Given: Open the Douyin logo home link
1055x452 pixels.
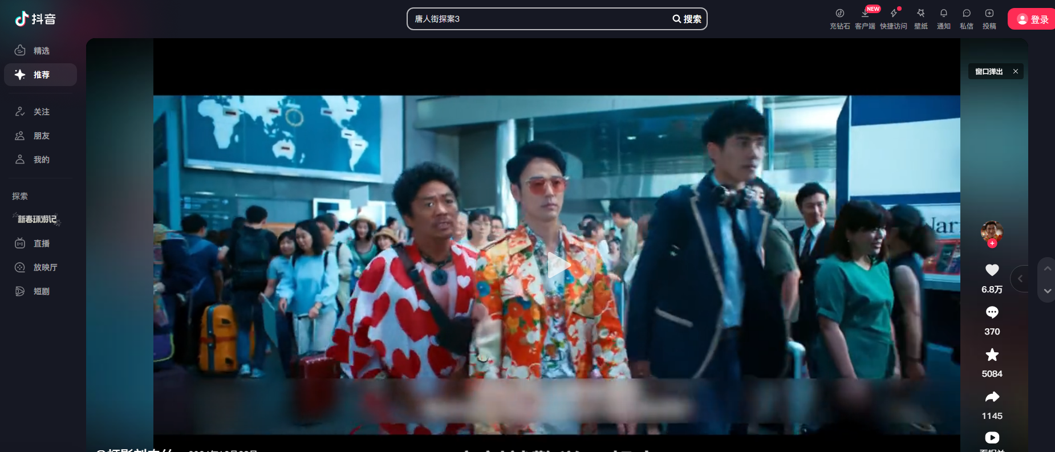Looking at the screenshot, I should coord(35,19).
